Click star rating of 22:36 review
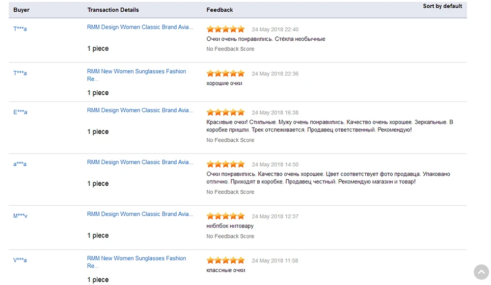 (225, 74)
